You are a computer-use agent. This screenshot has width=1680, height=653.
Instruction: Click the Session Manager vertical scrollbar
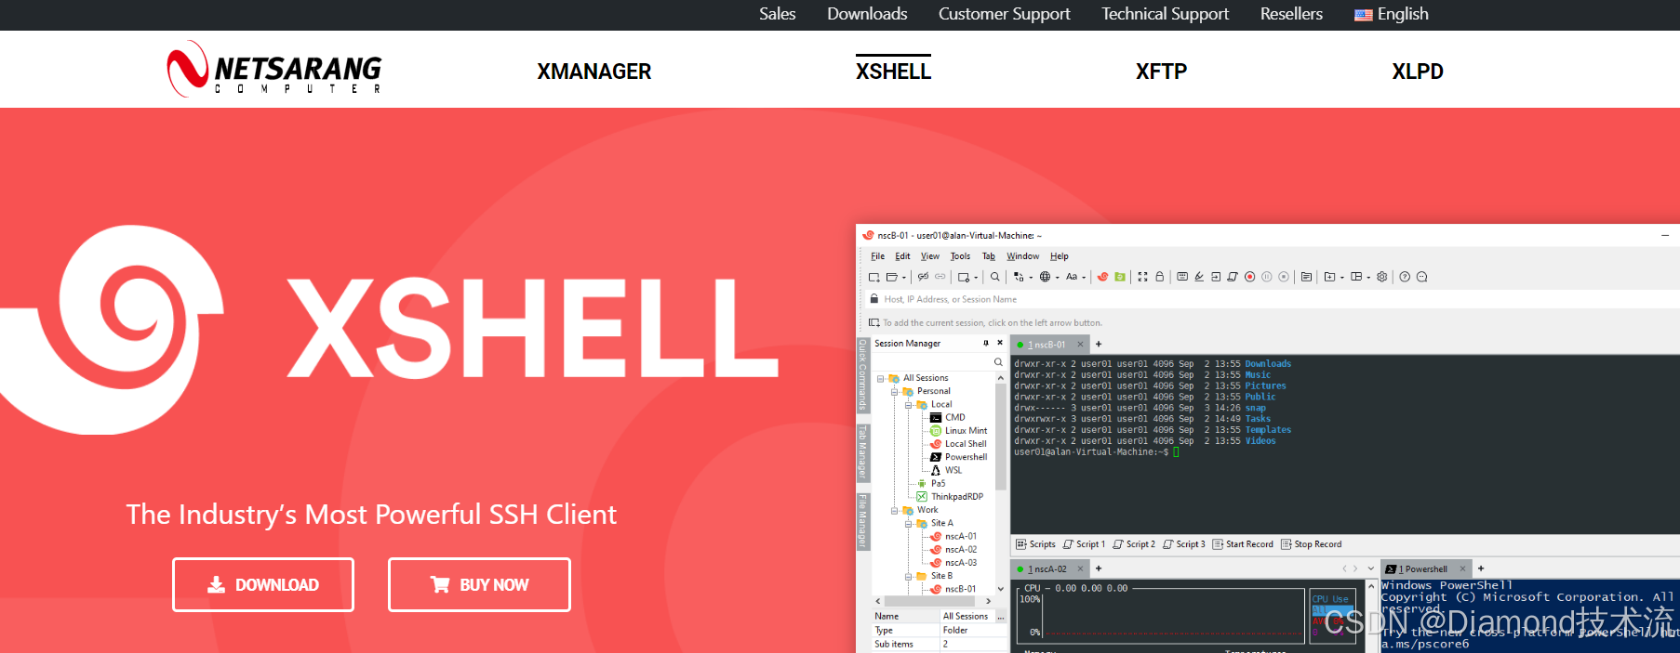pyautogui.click(x=1001, y=437)
